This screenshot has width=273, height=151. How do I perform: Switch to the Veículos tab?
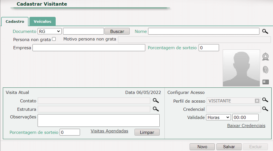tap(42, 21)
